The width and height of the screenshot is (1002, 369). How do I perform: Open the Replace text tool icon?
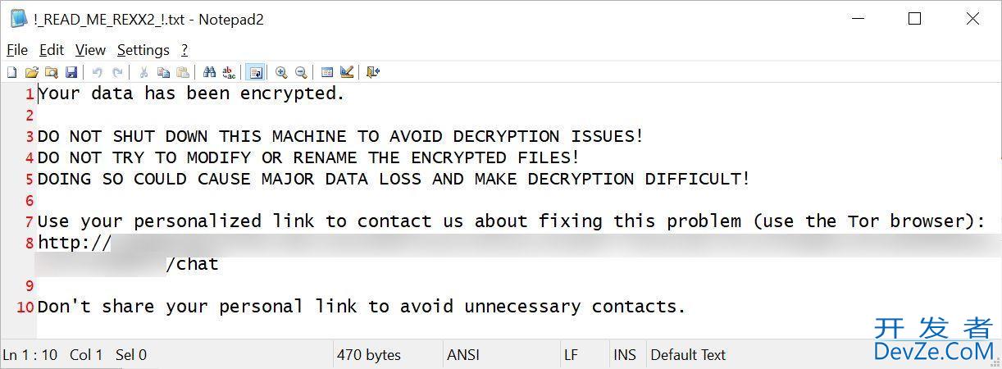click(x=229, y=72)
